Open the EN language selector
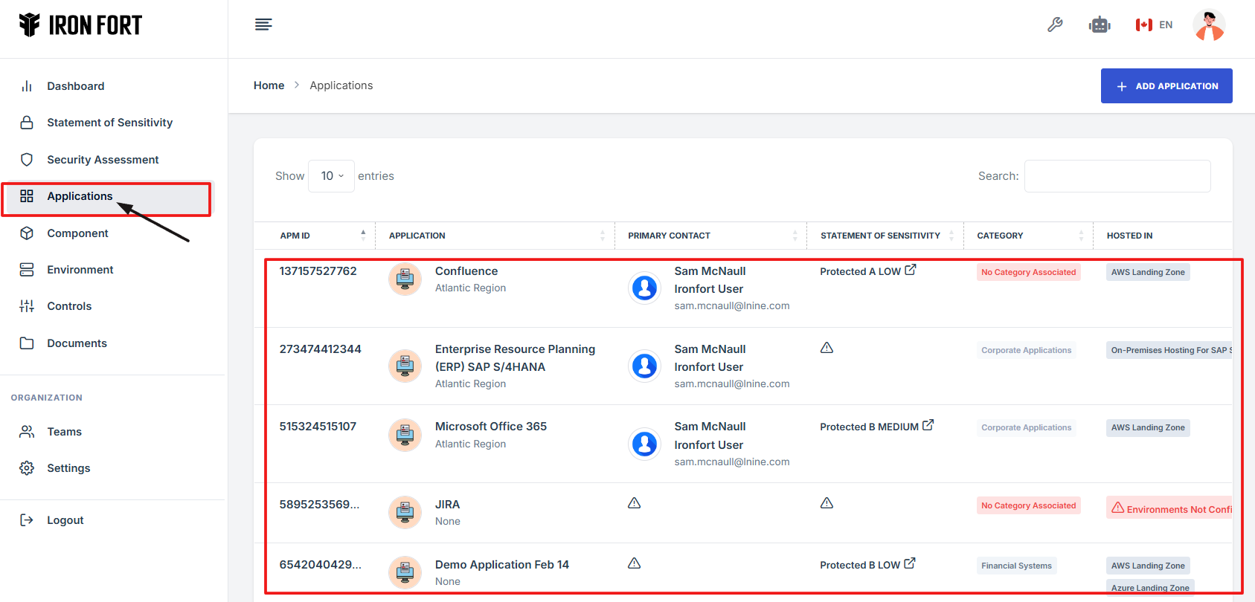This screenshot has width=1255, height=602. point(1154,25)
